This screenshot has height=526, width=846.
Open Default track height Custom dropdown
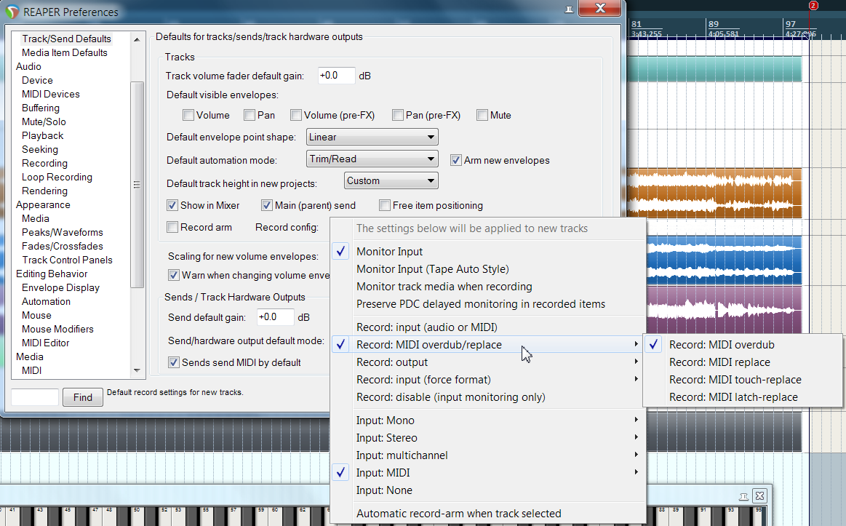pyautogui.click(x=391, y=180)
